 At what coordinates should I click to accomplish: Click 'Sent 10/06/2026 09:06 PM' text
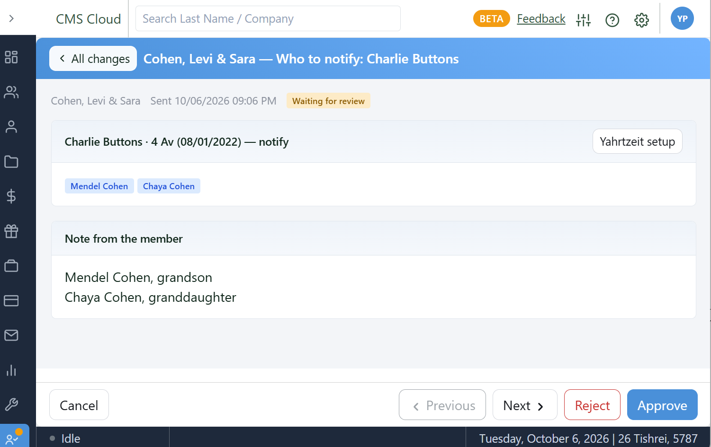point(213,101)
